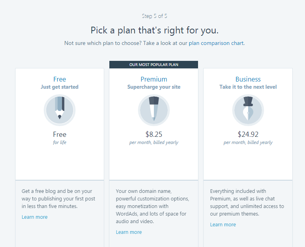Click the $8.25 Premium price
This screenshot has width=305, height=247.
pyautogui.click(x=154, y=134)
